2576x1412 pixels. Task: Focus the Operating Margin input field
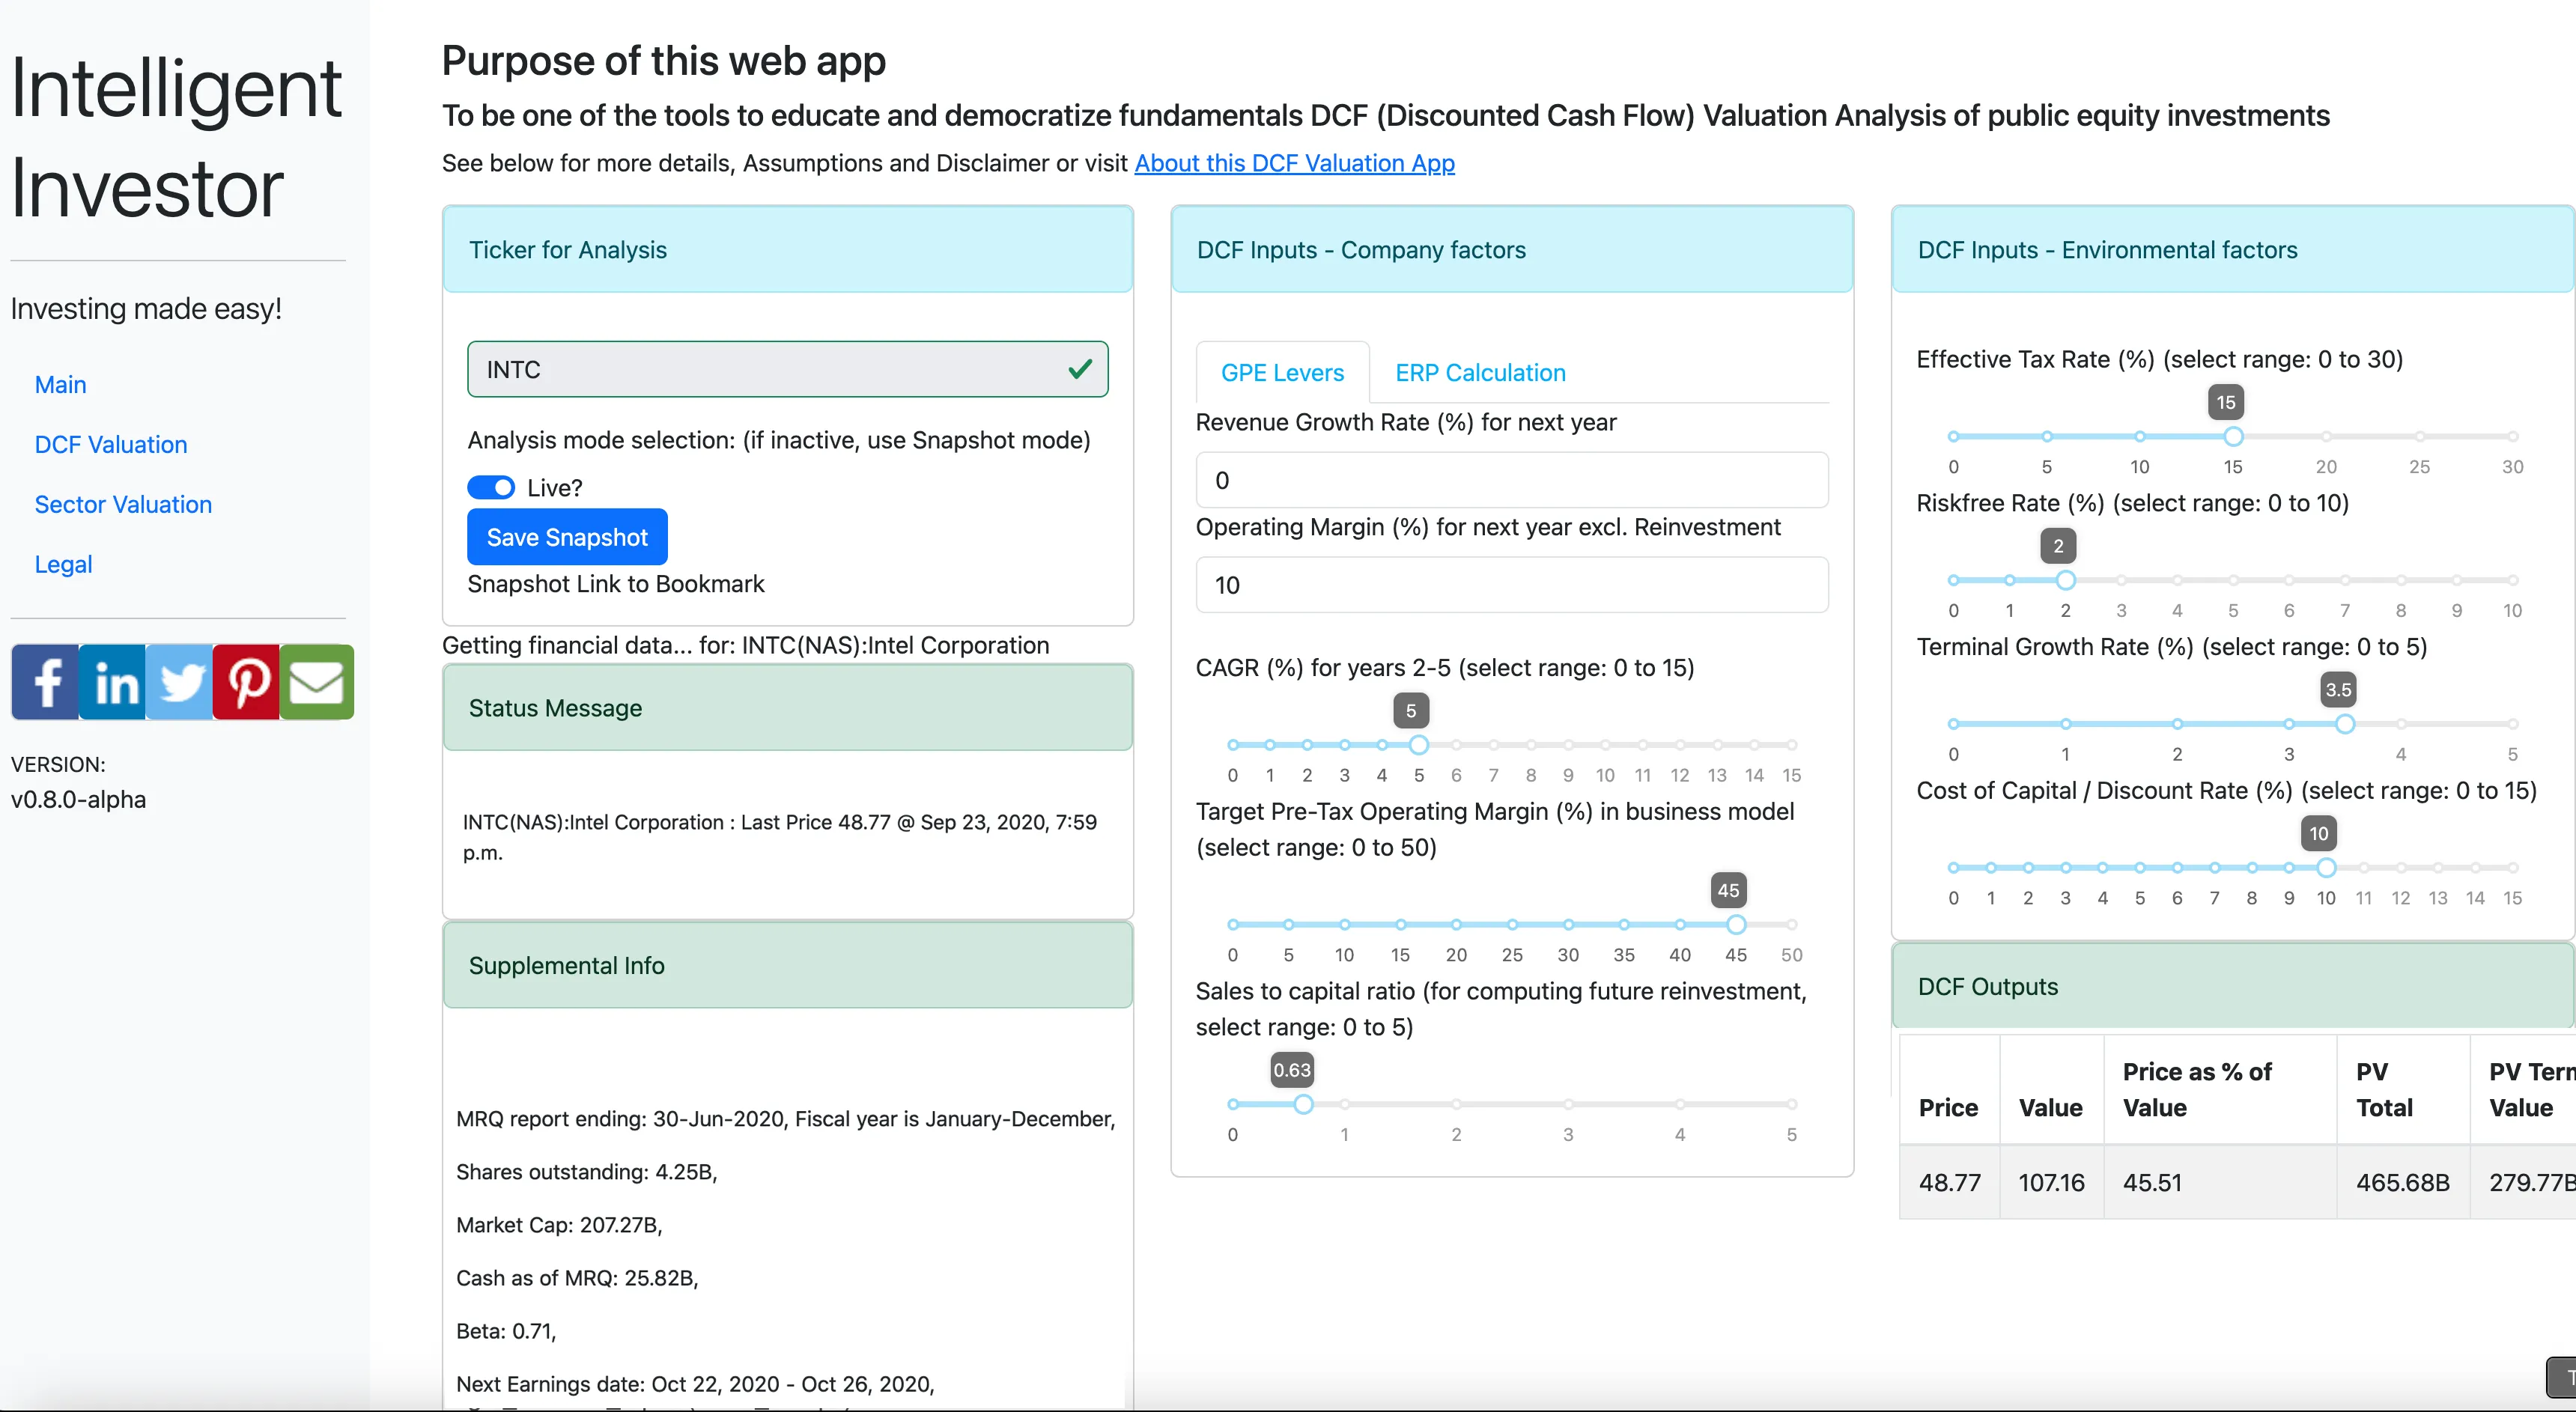coord(1511,585)
